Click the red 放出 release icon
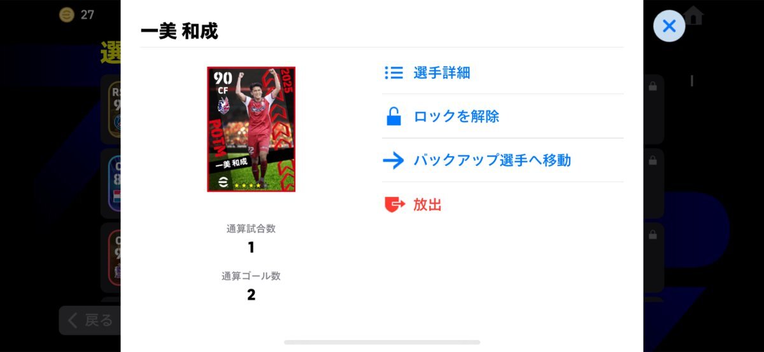764x352 pixels. click(x=394, y=204)
